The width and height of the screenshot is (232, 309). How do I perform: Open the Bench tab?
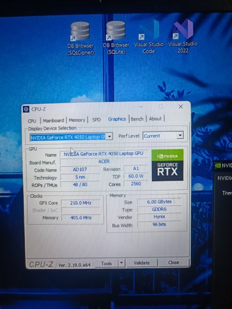click(x=137, y=119)
